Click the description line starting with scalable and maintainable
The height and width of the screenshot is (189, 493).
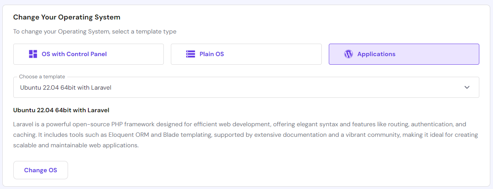(76, 145)
